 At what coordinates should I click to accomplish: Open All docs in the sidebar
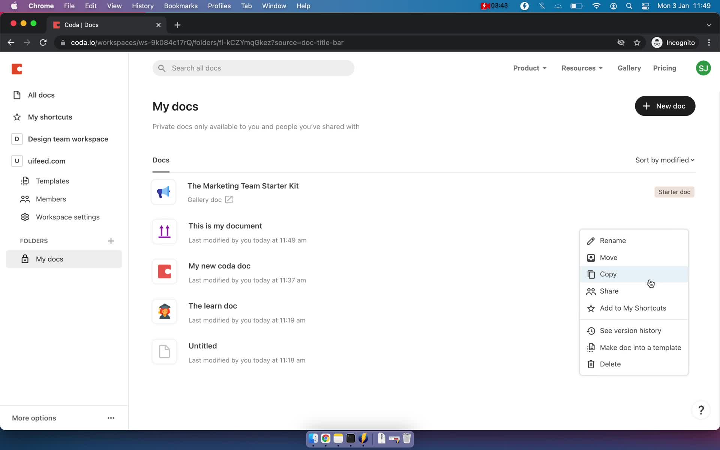coord(41,95)
